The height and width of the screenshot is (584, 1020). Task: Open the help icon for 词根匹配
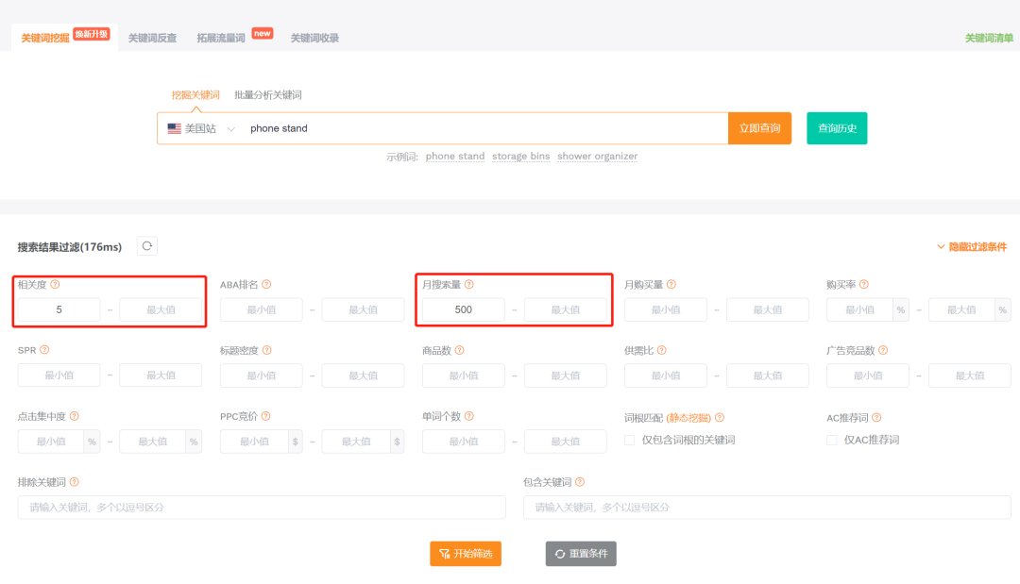(722, 415)
